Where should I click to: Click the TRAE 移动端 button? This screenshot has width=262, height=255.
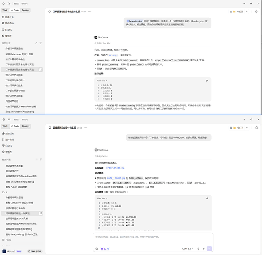[x=35, y=251]
